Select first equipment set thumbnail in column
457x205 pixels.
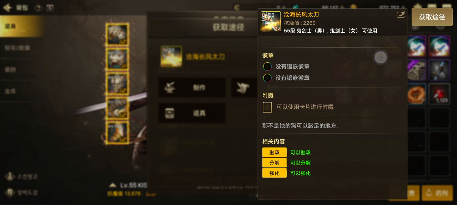tap(117, 34)
